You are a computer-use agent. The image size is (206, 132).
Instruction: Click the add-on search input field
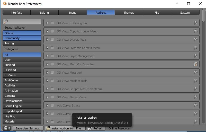coord(22,22)
